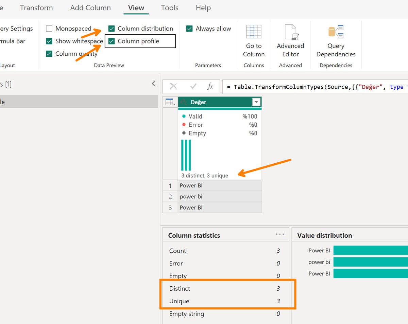Viewport: 408px width, 324px height.
Task: Uncheck Column distribution option
Action: pyautogui.click(x=112, y=29)
